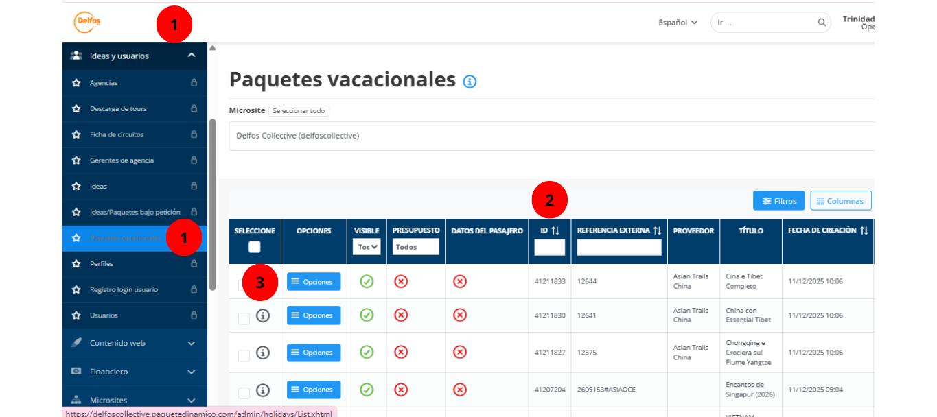Check the Seleccione header checkbox
This screenshot has height=417, width=937.
pos(255,247)
